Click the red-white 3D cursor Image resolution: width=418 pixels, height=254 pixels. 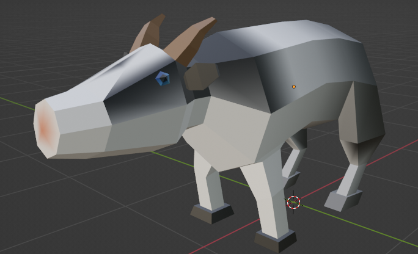(x=293, y=202)
